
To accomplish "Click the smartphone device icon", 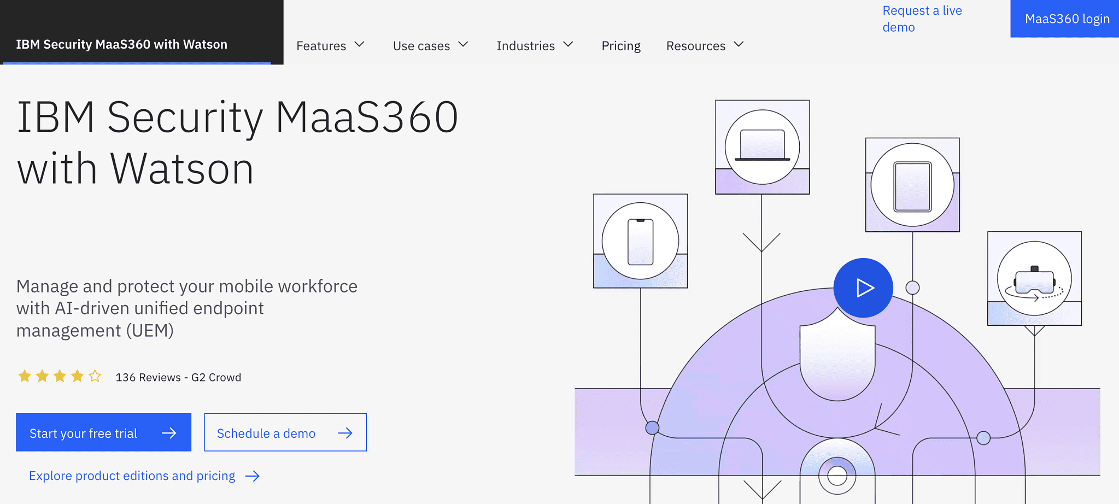I will coord(640,241).
